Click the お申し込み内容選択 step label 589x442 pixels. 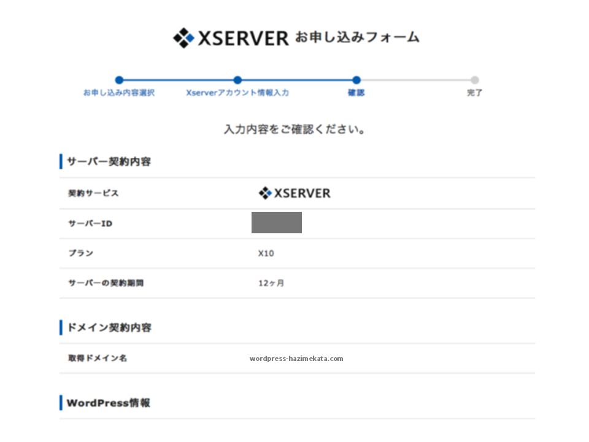119,93
